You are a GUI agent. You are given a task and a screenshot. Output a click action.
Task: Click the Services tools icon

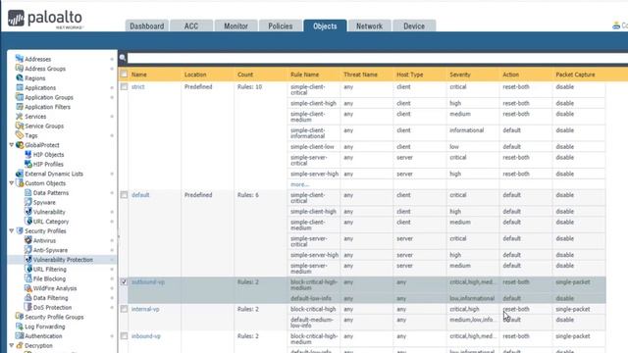20,116
